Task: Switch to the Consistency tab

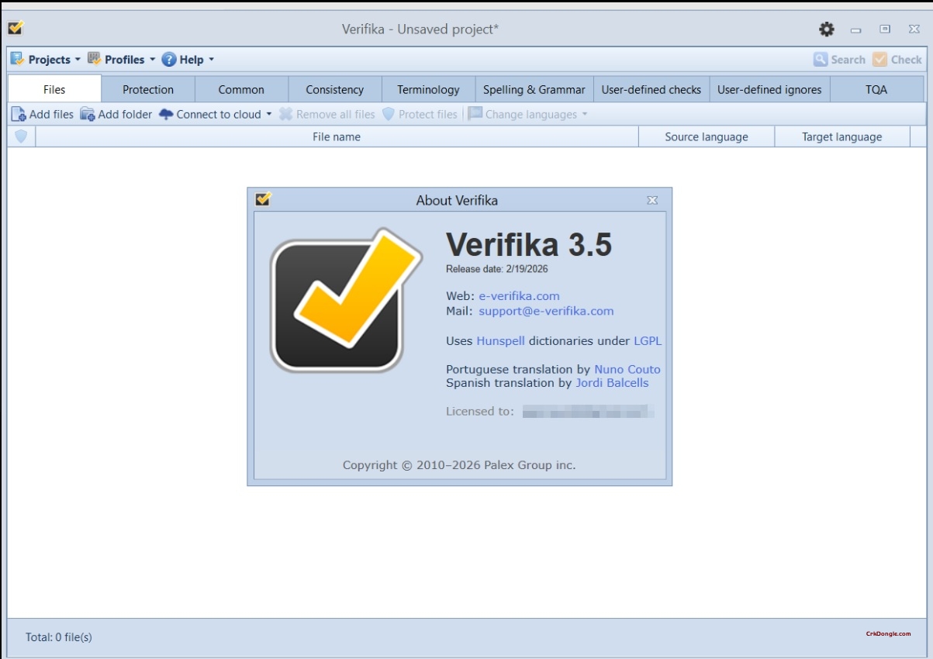Action: [x=335, y=89]
